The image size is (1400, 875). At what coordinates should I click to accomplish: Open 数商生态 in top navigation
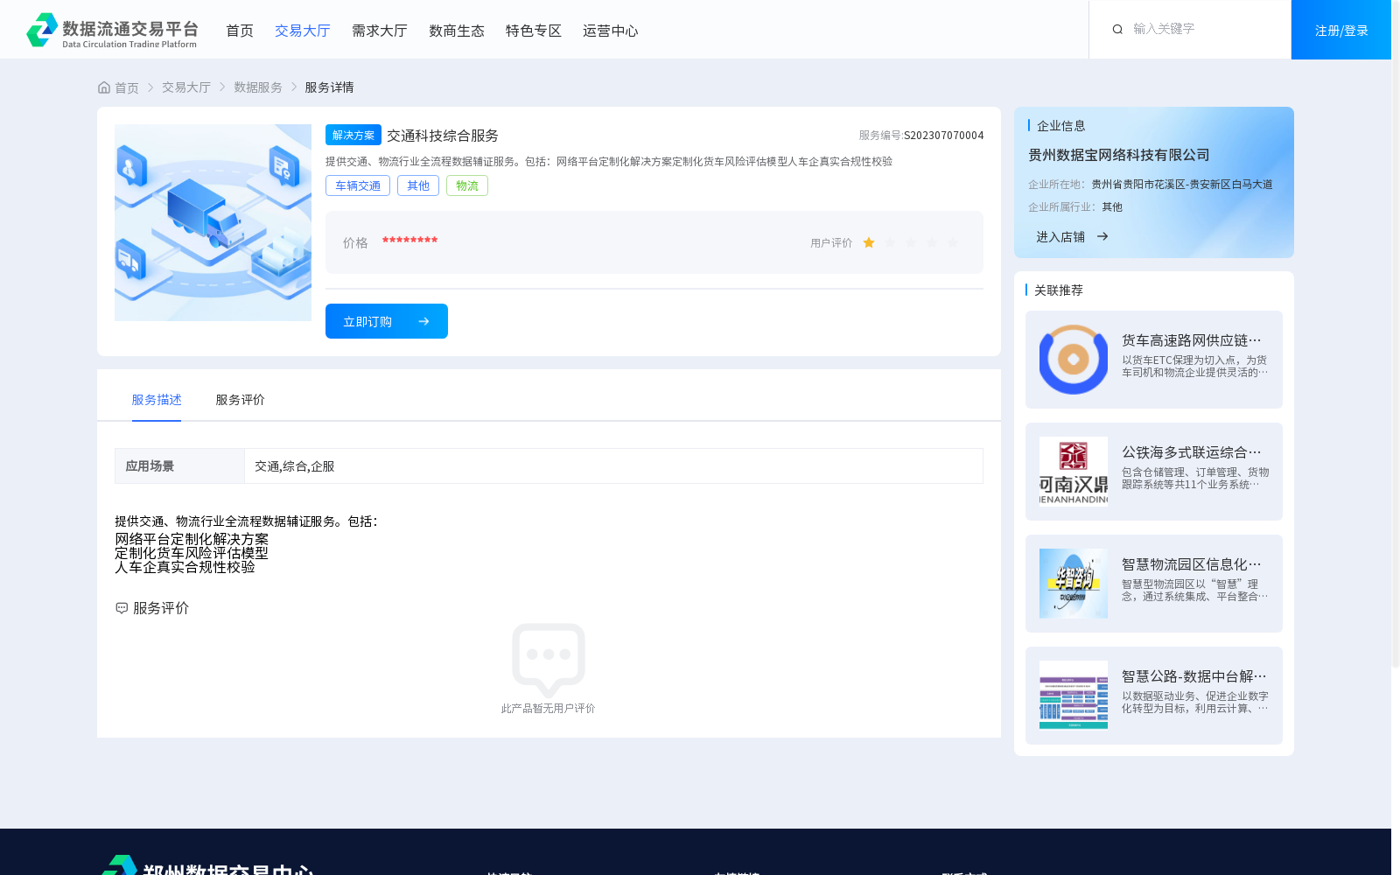tap(457, 31)
